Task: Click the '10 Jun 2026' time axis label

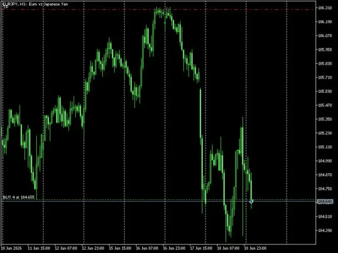Action: coord(11,248)
